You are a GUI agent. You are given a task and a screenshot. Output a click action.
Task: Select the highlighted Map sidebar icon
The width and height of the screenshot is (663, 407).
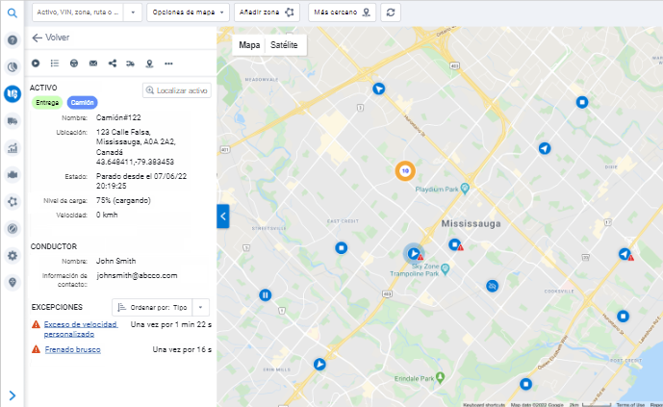point(13,93)
